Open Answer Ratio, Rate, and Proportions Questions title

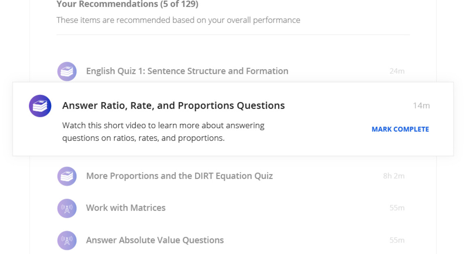pyautogui.click(x=173, y=106)
